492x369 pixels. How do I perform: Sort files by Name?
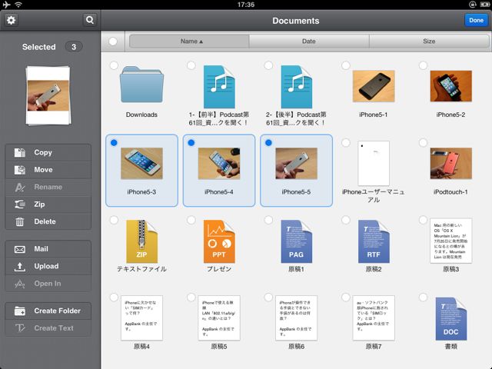(x=189, y=42)
